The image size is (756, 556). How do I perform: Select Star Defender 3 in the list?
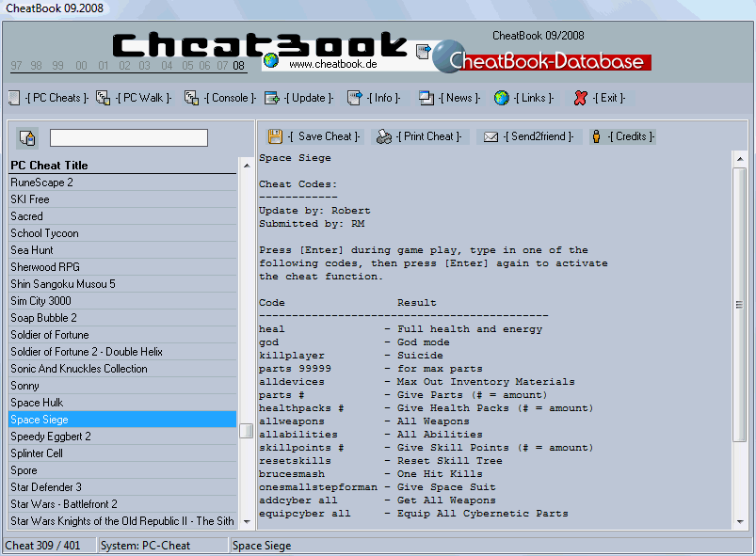coord(123,487)
